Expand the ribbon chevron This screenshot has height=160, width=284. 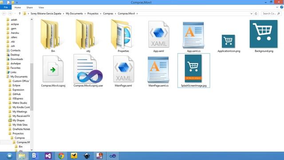[277, 7]
